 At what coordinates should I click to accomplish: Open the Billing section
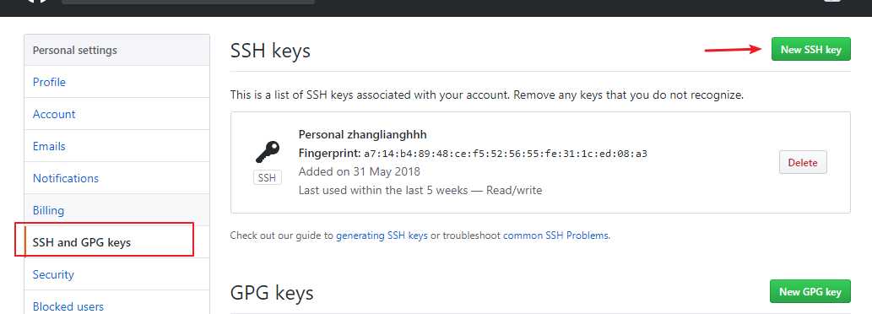coord(48,211)
